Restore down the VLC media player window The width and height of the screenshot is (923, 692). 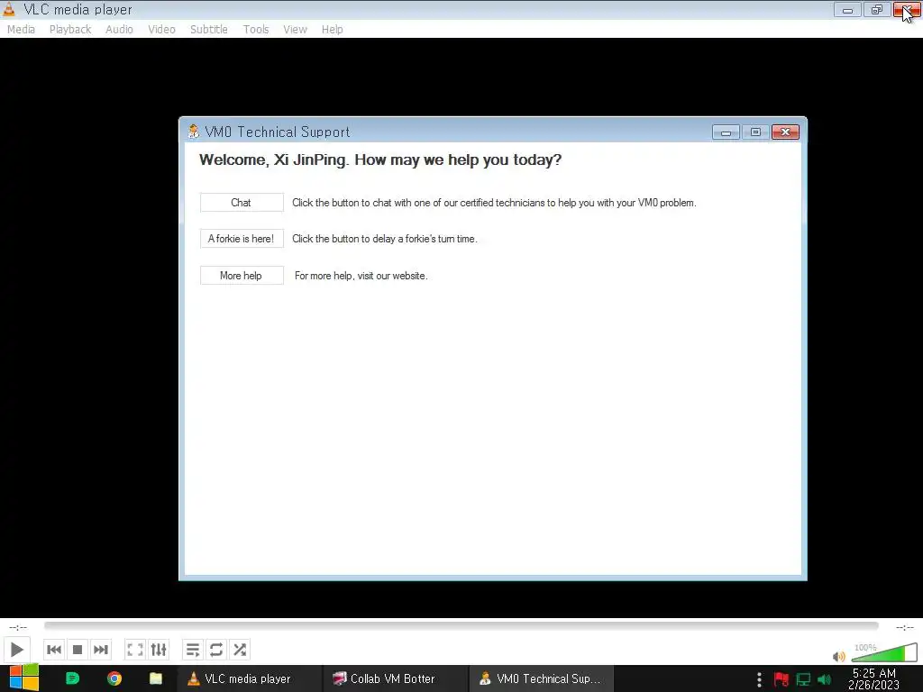coord(877,9)
